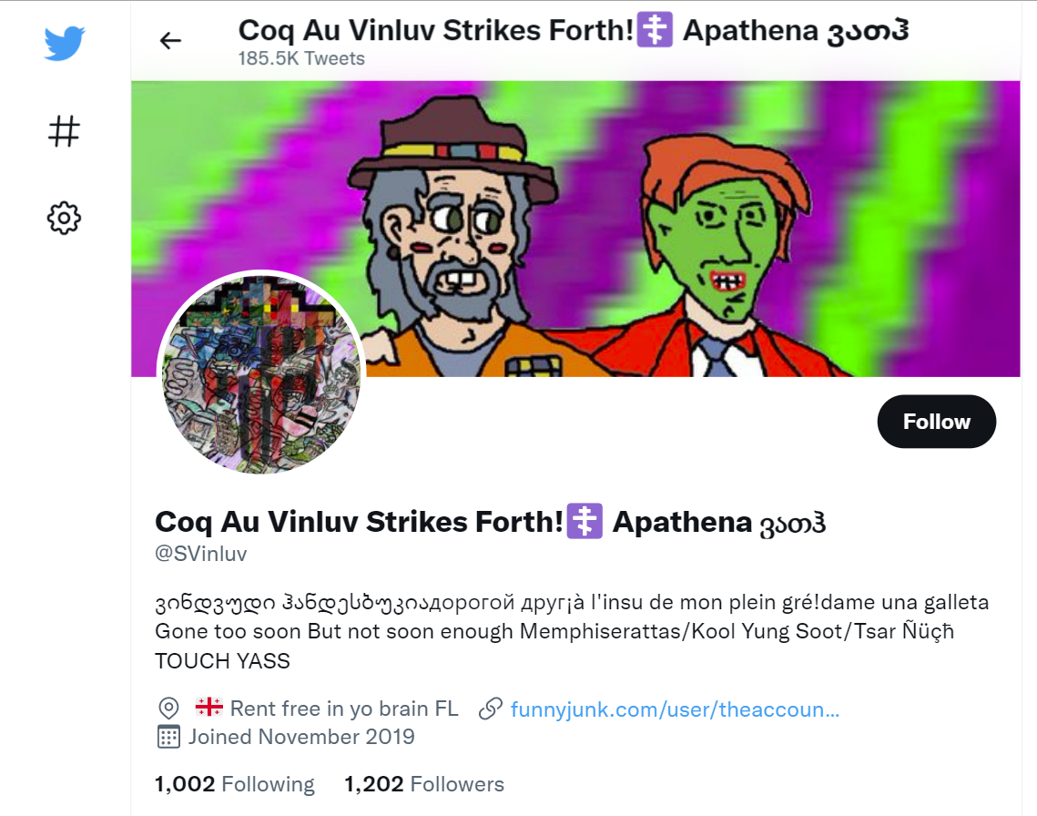Screen dimensions: 1037x816
Task: Click the Joined November 2019 text
Action: (301, 737)
